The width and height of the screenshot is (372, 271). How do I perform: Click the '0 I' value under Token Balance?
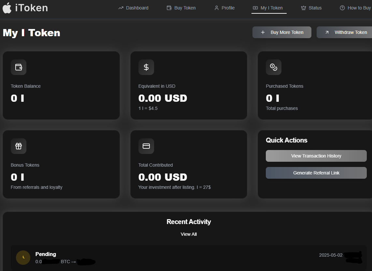pos(18,98)
